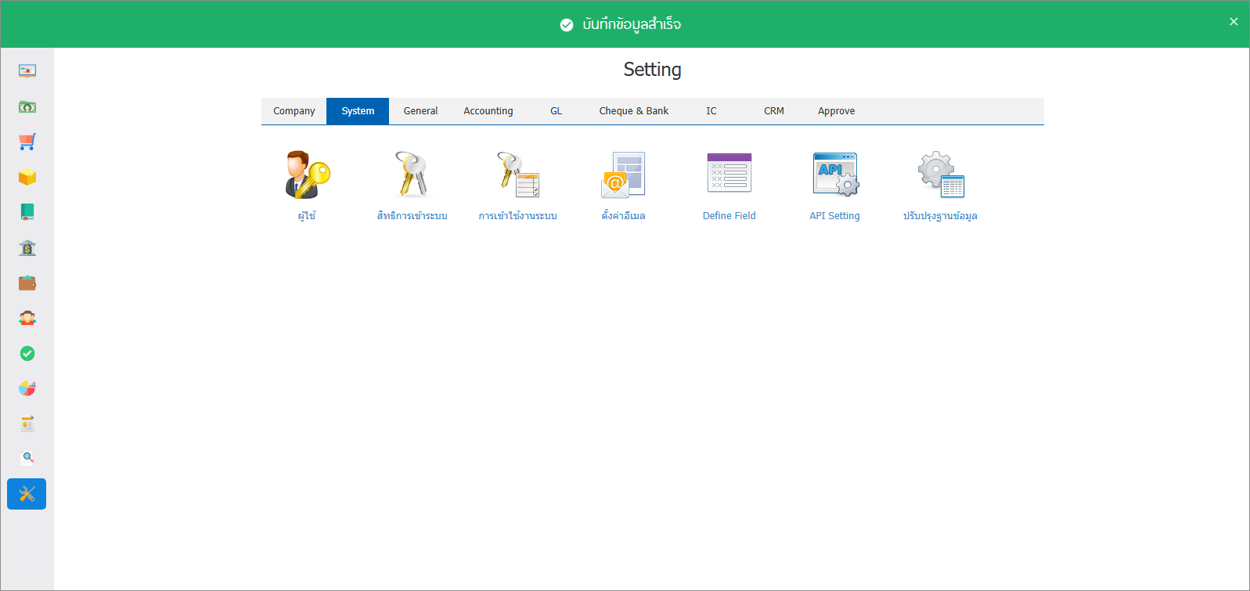Click the green checkmark approve sidebar icon
This screenshot has width=1250, height=591.
(x=27, y=354)
